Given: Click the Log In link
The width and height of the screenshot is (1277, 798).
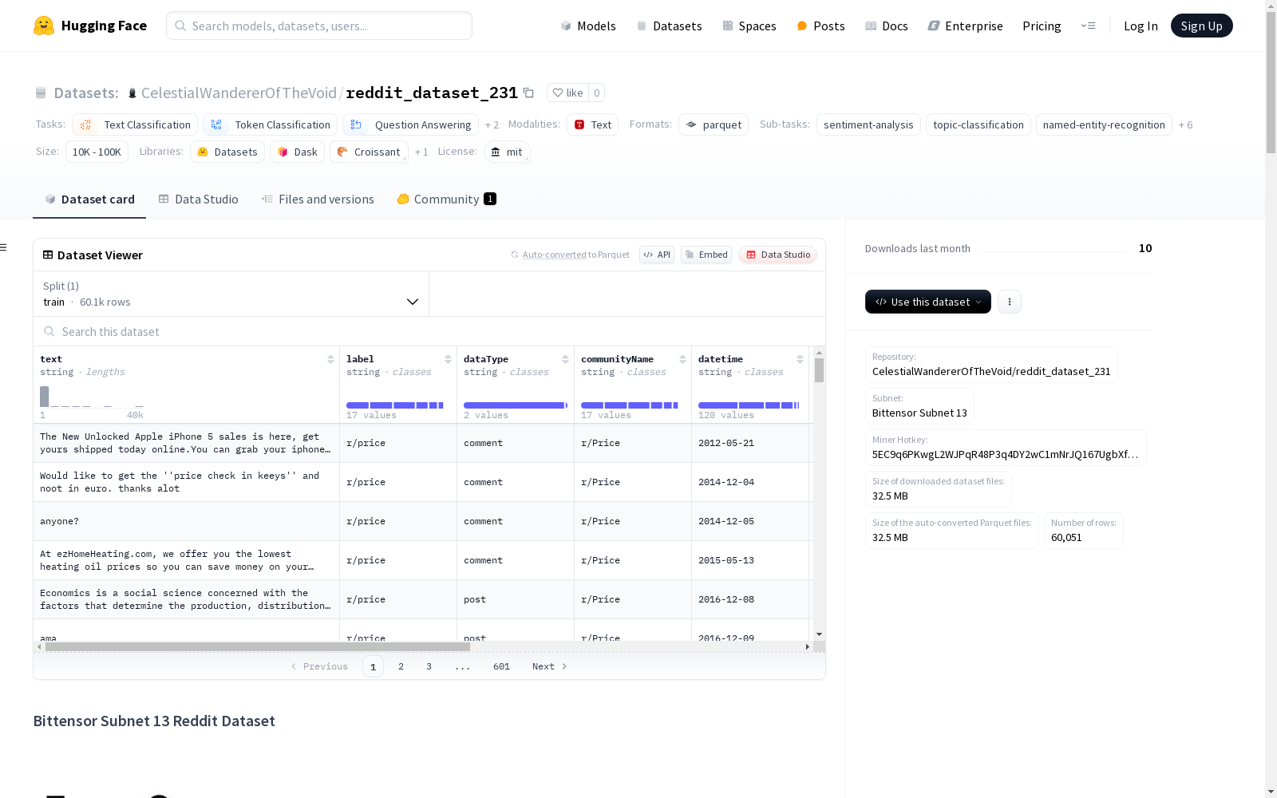Looking at the screenshot, I should [x=1141, y=26].
